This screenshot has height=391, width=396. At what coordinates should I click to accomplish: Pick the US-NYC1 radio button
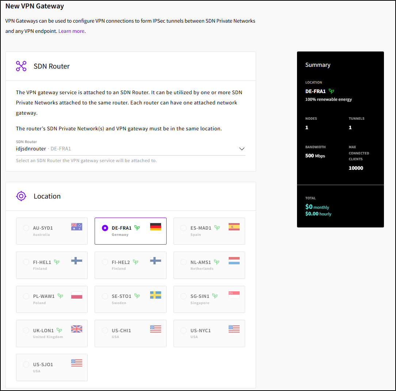(x=183, y=330)
